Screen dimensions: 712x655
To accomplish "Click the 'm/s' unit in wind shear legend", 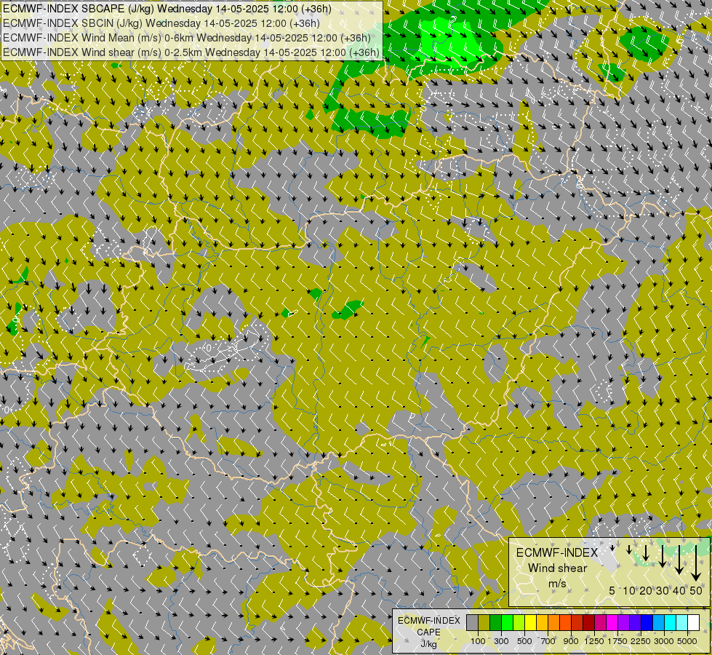I will tap(557, 584).
